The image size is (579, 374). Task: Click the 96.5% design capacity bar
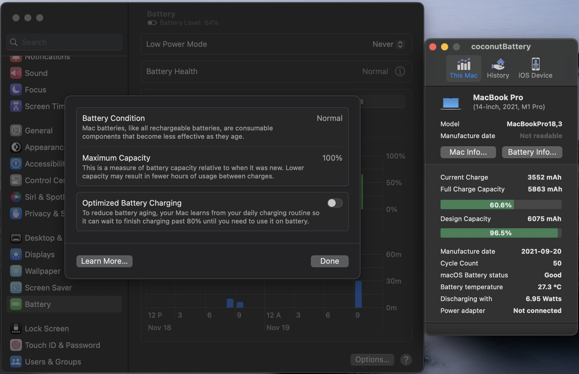(x=501, y=233)
